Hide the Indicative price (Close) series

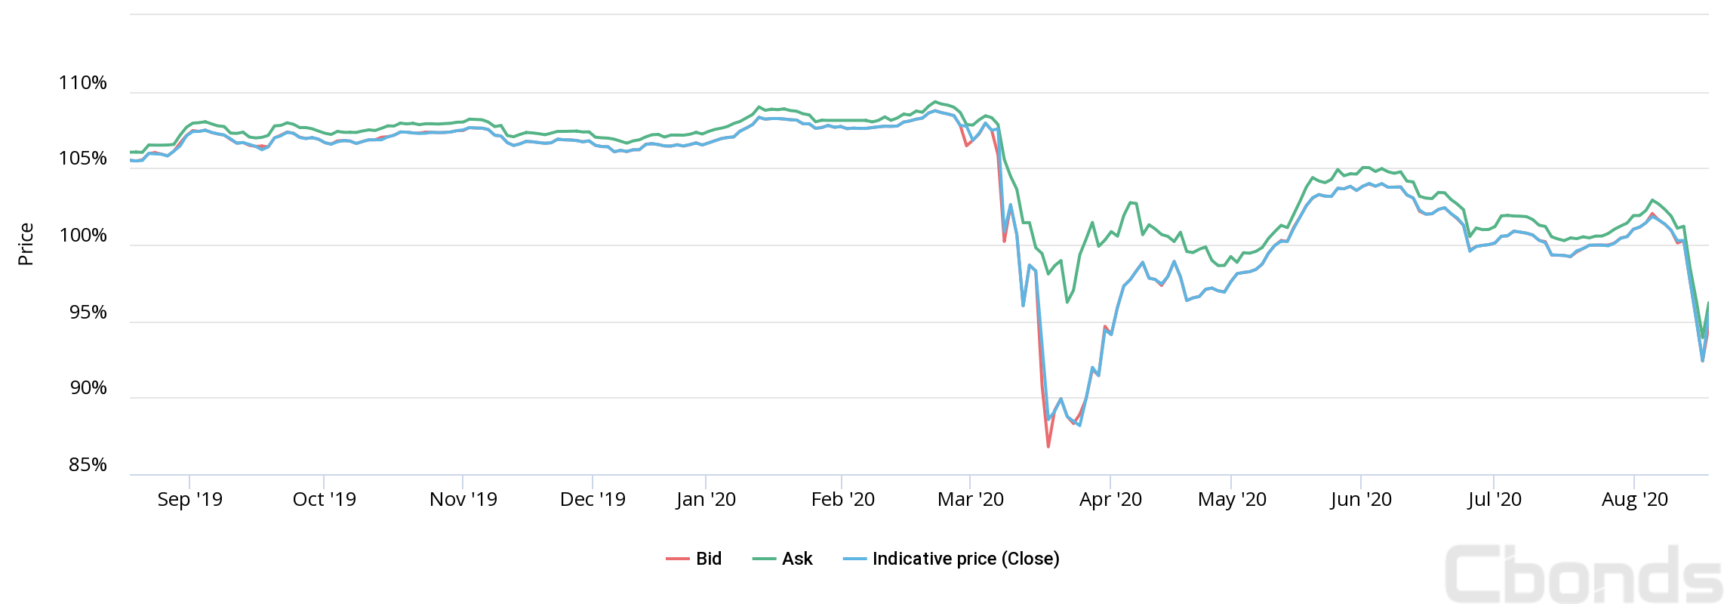(x=965, y=559)
